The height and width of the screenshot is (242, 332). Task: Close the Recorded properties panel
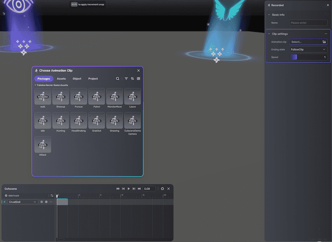(328, 5)
